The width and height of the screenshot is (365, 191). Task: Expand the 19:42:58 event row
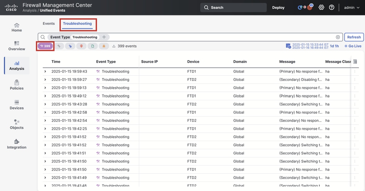click(45, 112)
